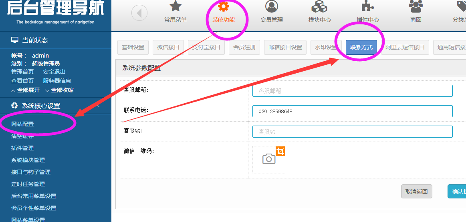This screenshot has width=466, height=222.
Task: Open 接口与钩子管理 in the sidebar
Action: click(x=31, y=172)
